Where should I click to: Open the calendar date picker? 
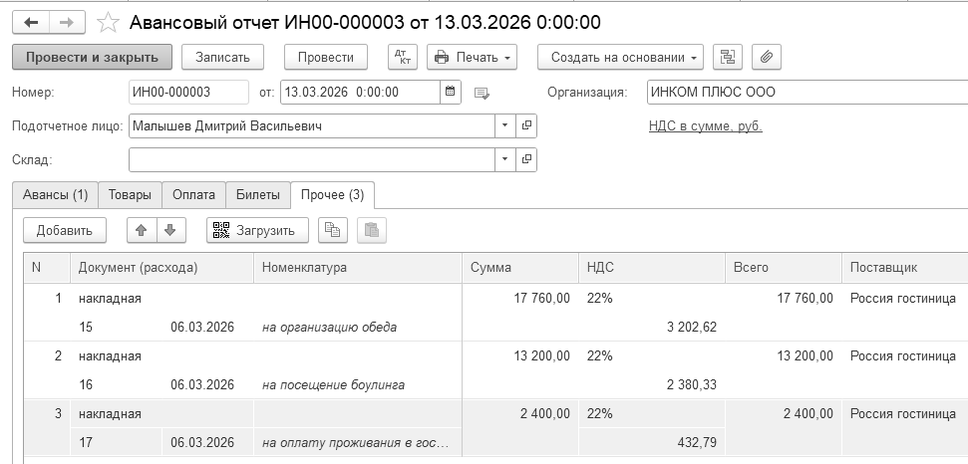coord(451,93)
